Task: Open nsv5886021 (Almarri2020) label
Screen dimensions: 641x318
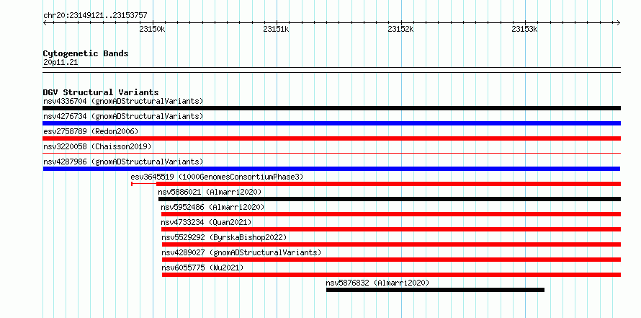Action: coord(210,192)
